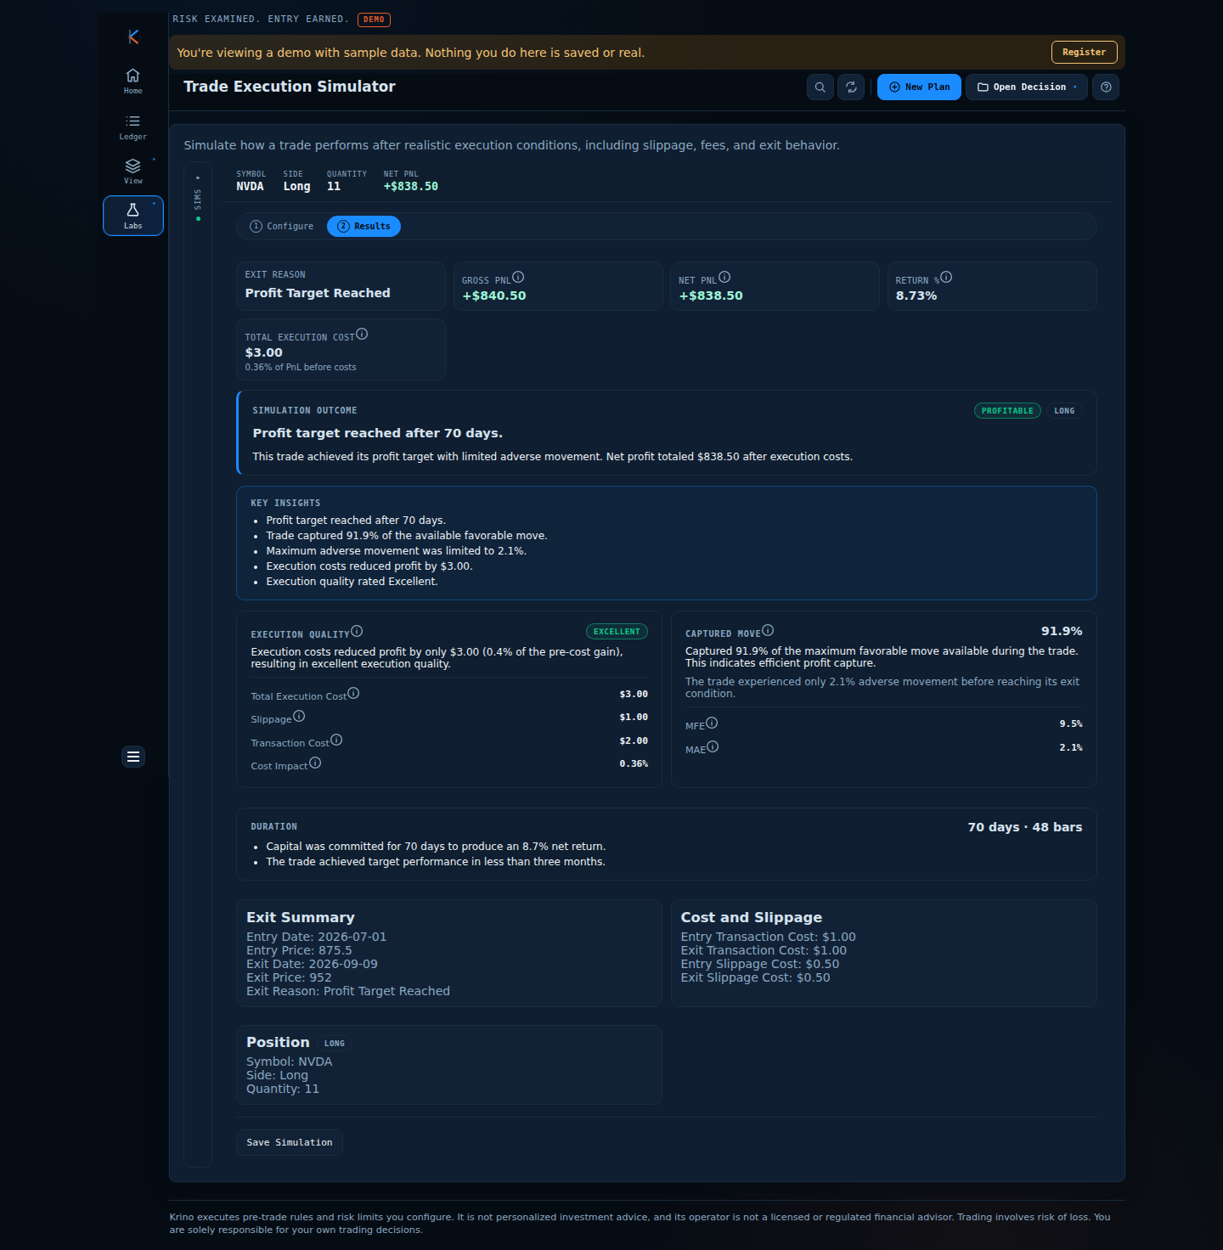The image size is (1223, 1250).
Task: Click the text 'Profit Target Reached' exit reason
Action: coord(318,293)
